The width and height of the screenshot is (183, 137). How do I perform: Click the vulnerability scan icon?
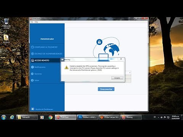32,54
